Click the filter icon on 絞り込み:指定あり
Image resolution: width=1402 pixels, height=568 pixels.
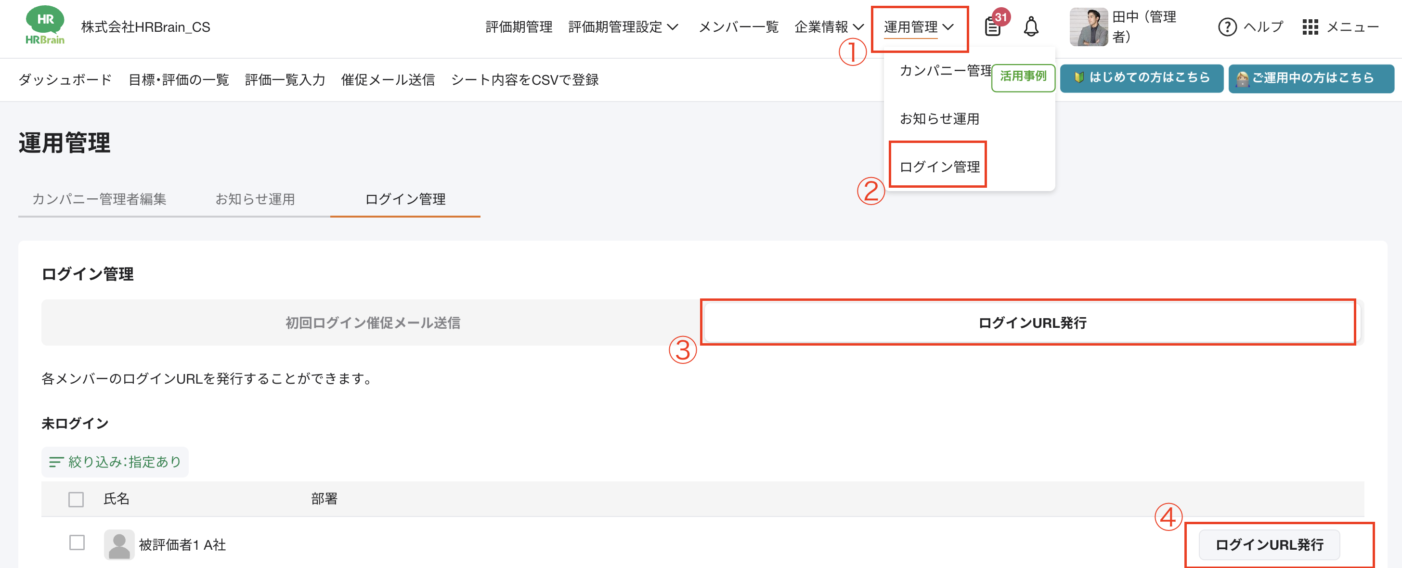56,461
